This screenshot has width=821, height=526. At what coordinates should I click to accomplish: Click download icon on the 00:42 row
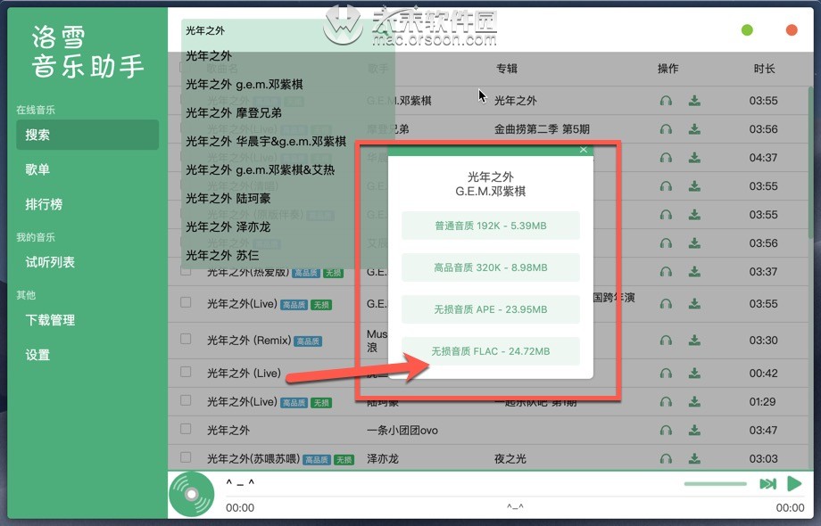[x=694, y=374]
